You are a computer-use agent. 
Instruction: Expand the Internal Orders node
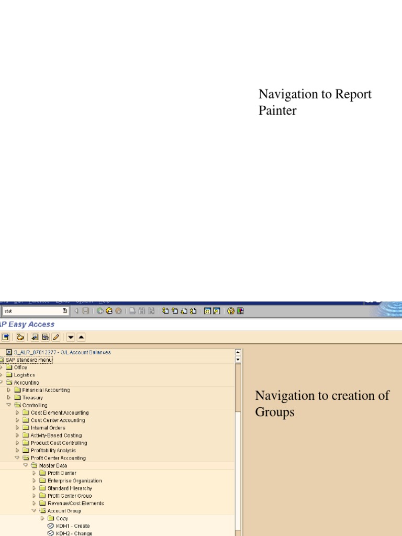[x=17, y=428]
